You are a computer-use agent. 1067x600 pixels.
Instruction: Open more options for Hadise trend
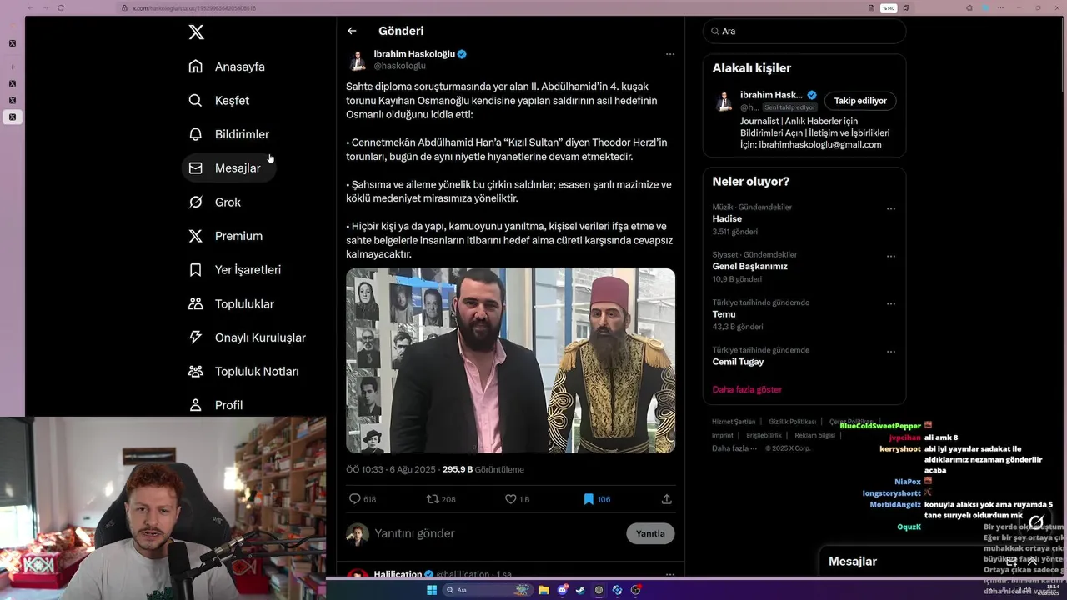891,208
